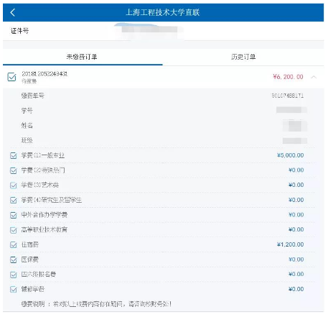Click the 医保费 label
The image size is (328, 317).
point(30,259)
